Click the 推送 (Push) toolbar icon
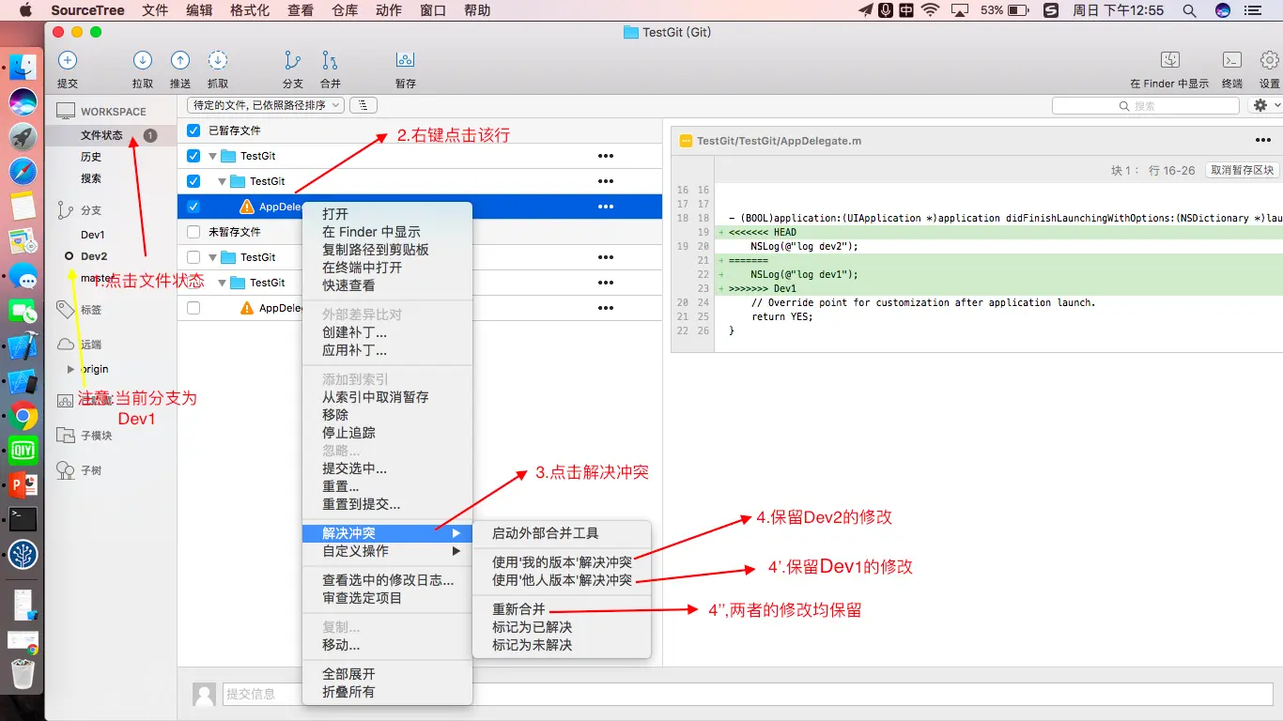 click(180, 60)
